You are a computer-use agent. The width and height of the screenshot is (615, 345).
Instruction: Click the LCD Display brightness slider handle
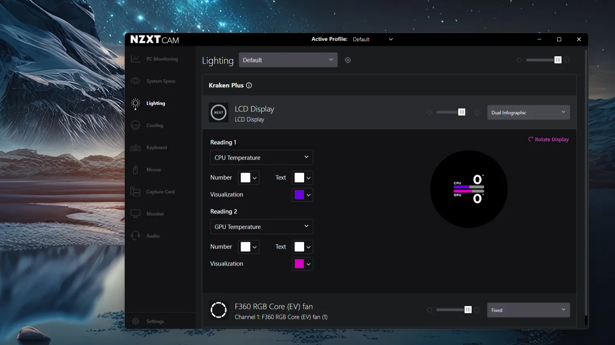click(x=462, y=112)
